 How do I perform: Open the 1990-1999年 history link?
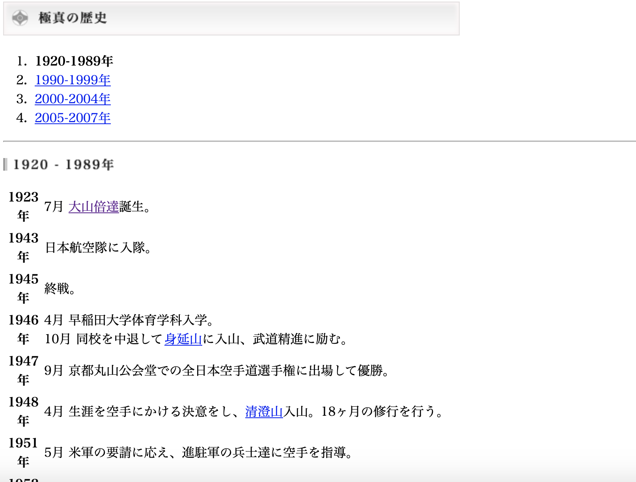[73, 80]
